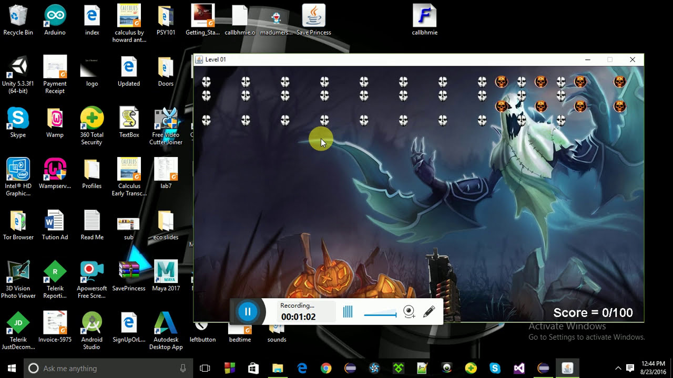The width and height of the screenshot is (673, 378).
Task: Click the recorder audio bars icon
Action: (348, 312)
